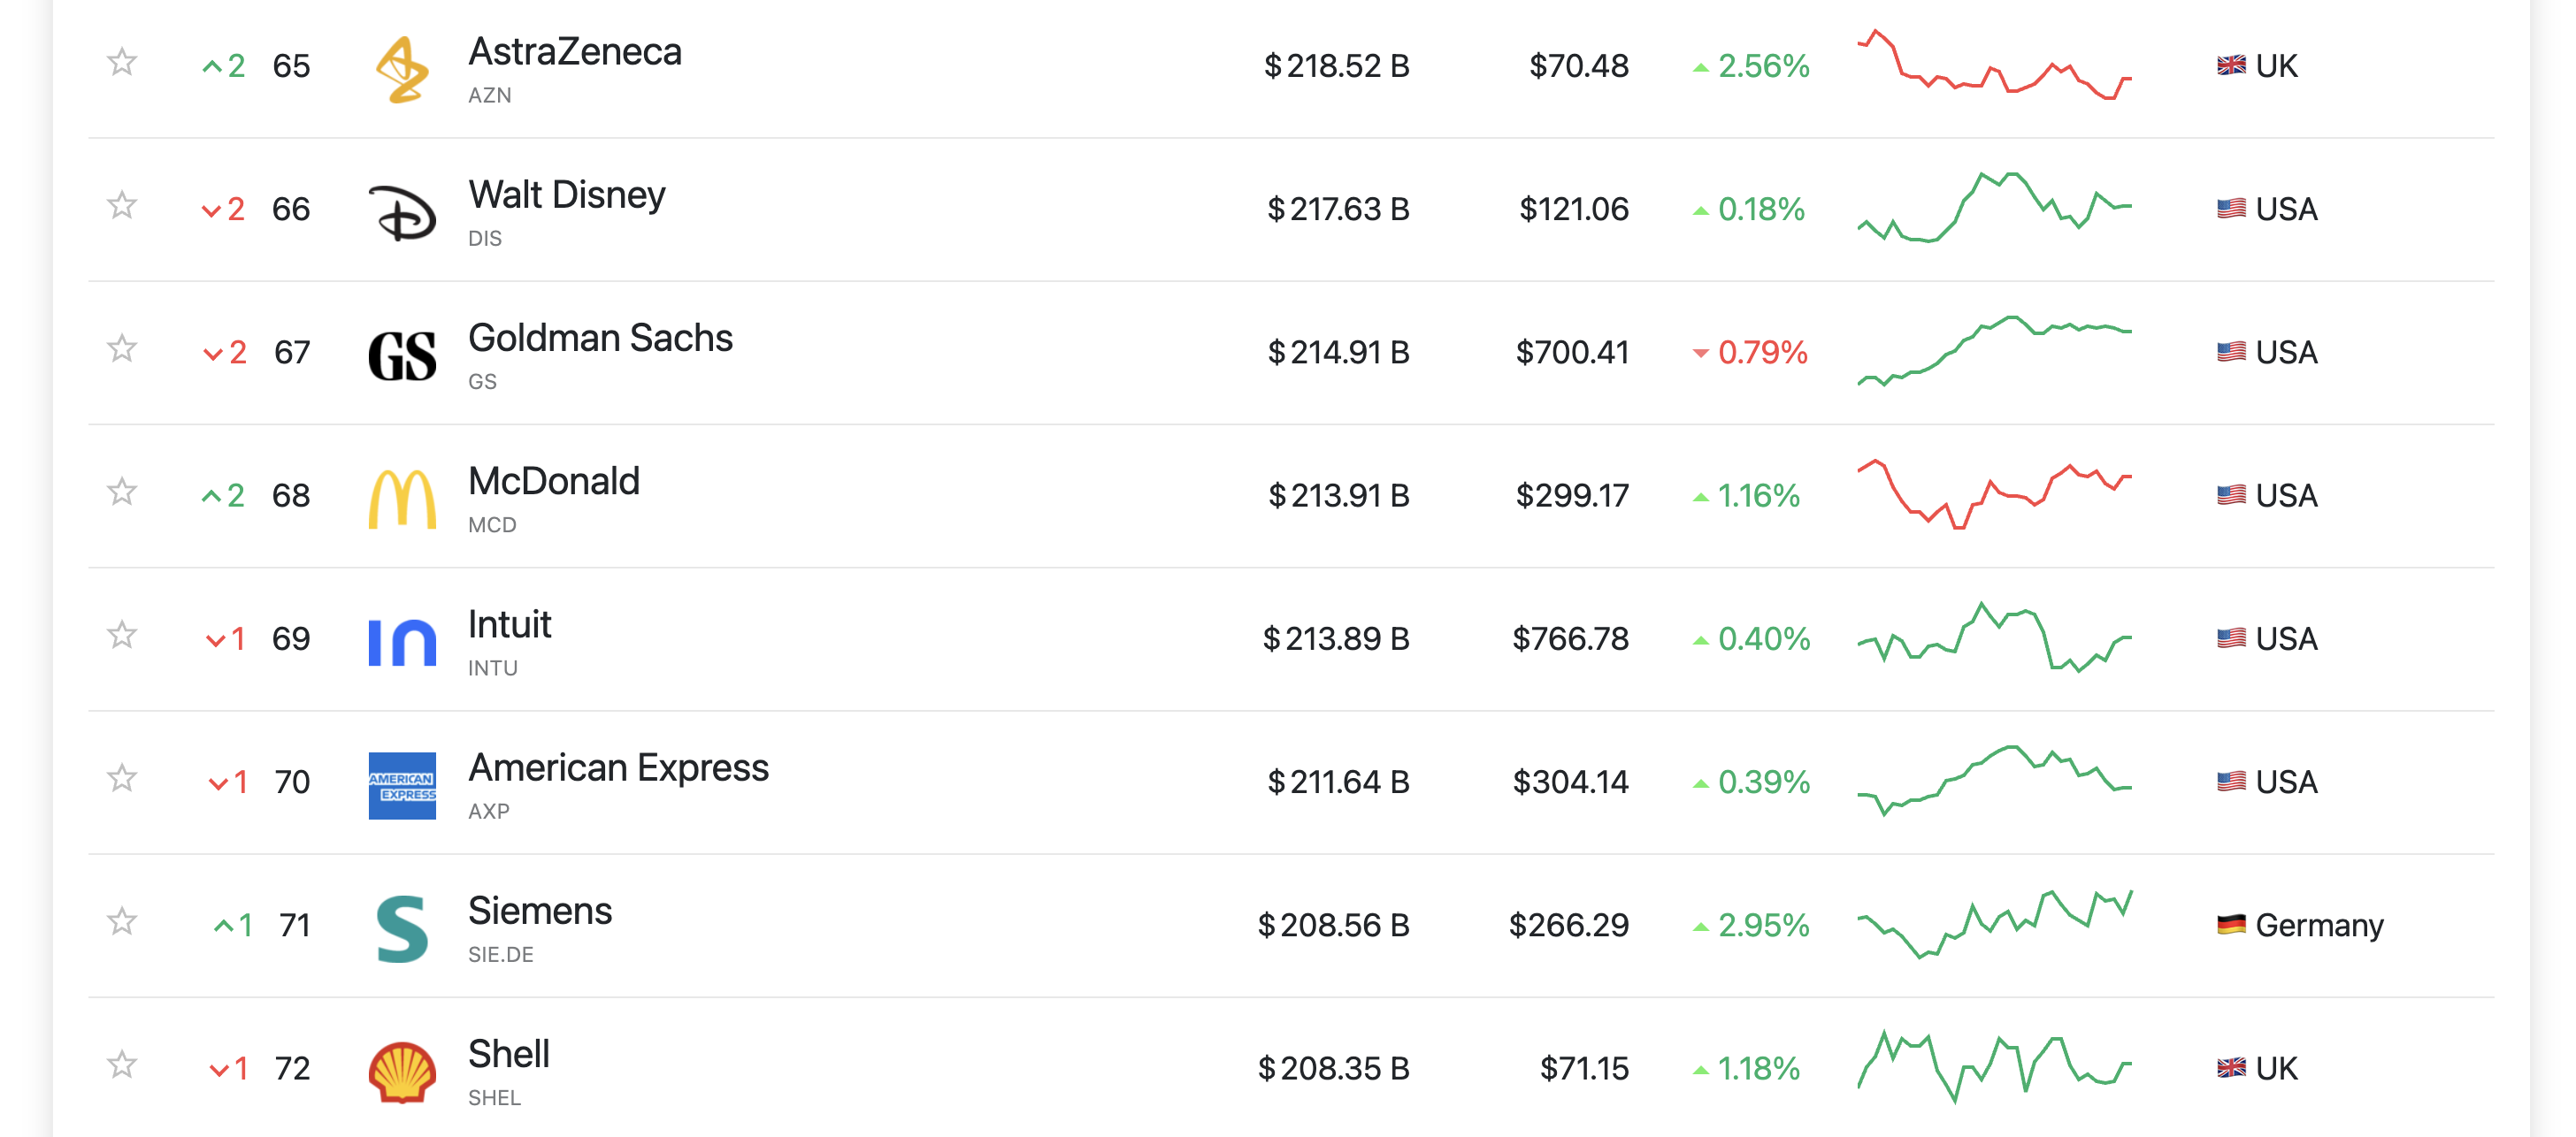Click the Intuit logo icon
Viewport: 2576px width, 1137px height.
pos(402,640)
